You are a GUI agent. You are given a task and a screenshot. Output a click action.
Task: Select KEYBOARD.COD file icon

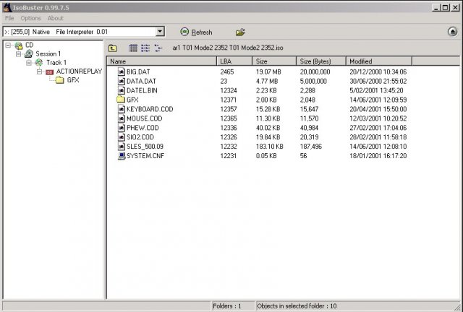tap(122, 109)
